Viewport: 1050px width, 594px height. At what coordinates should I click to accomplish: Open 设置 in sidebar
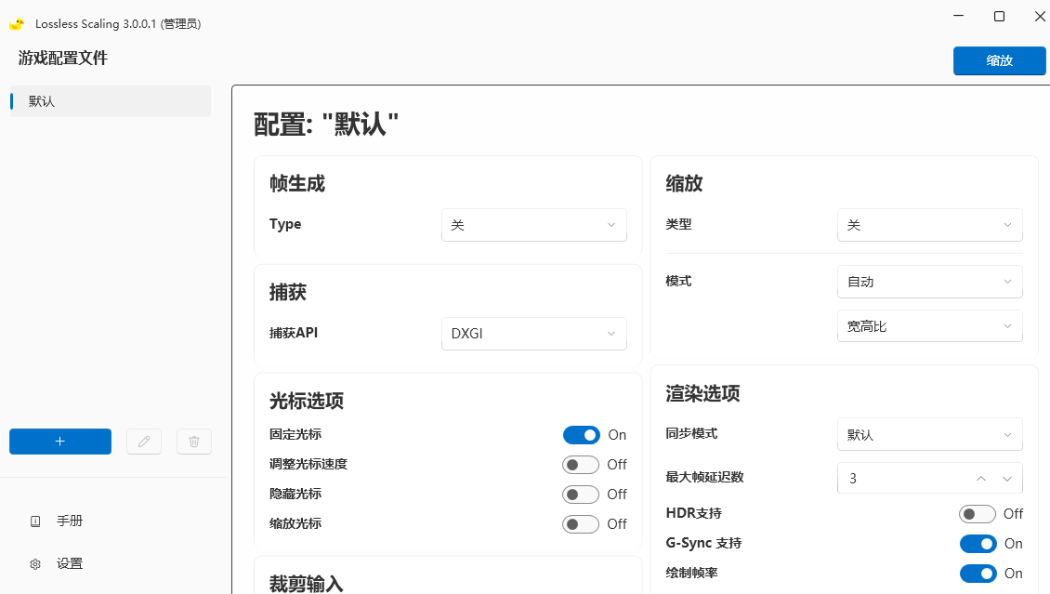click(x=69, y=564)
